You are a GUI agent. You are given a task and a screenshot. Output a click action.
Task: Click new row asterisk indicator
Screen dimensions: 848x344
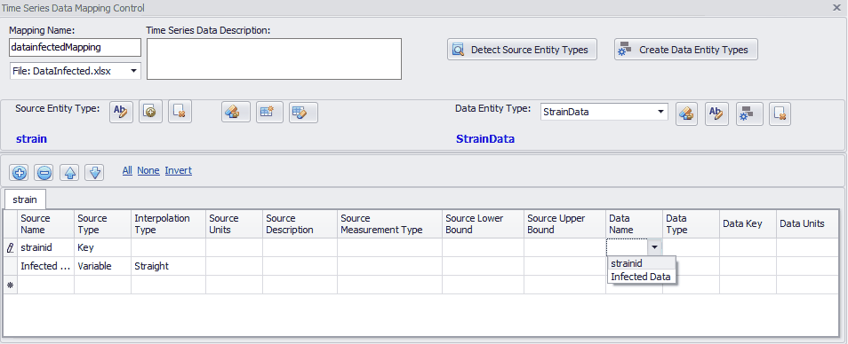coord(11,285)
